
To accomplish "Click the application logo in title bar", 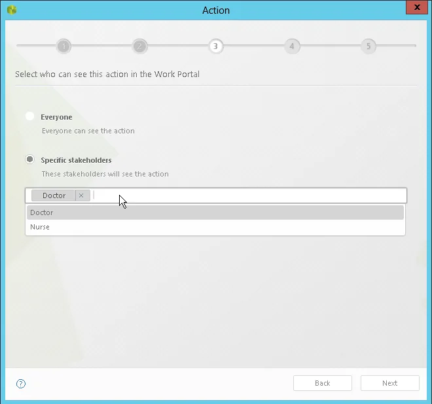I will click(12, 10).
